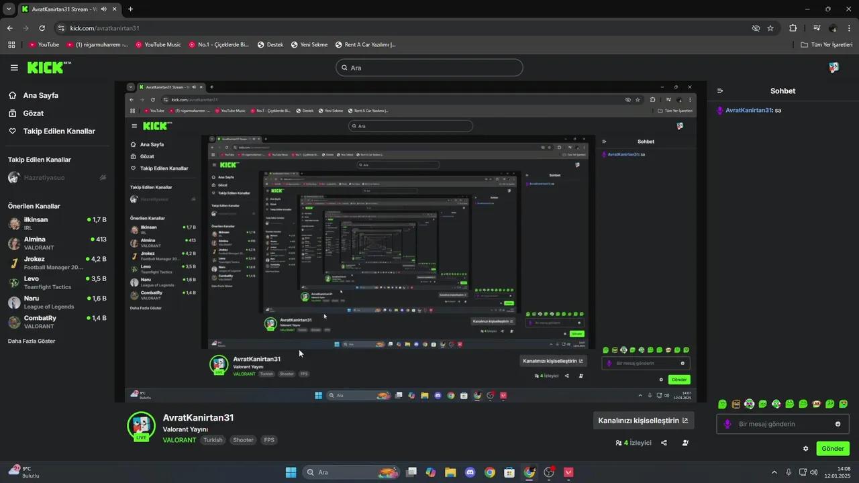Click the Chrome address bar URL
Screen dimensions: 859x483
pos(105,28)
